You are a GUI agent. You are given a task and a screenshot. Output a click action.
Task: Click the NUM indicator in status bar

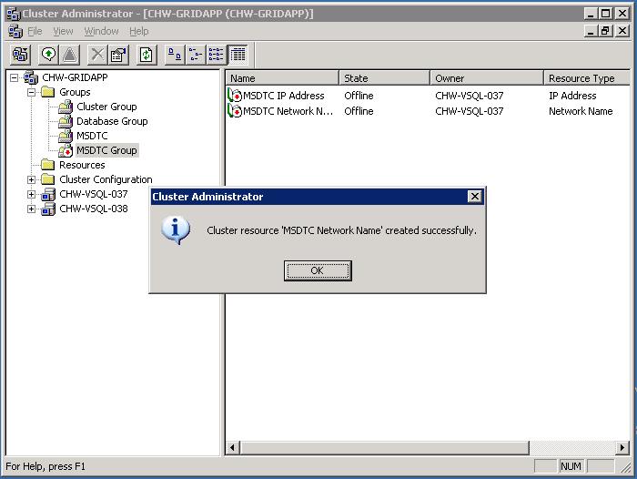click(x=571, y=466)
